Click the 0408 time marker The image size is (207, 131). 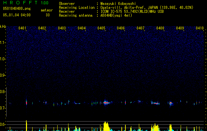(160, 28)
